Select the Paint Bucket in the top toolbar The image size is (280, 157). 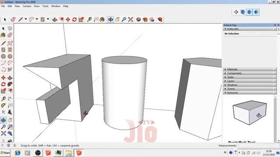[x=102, y=19]
